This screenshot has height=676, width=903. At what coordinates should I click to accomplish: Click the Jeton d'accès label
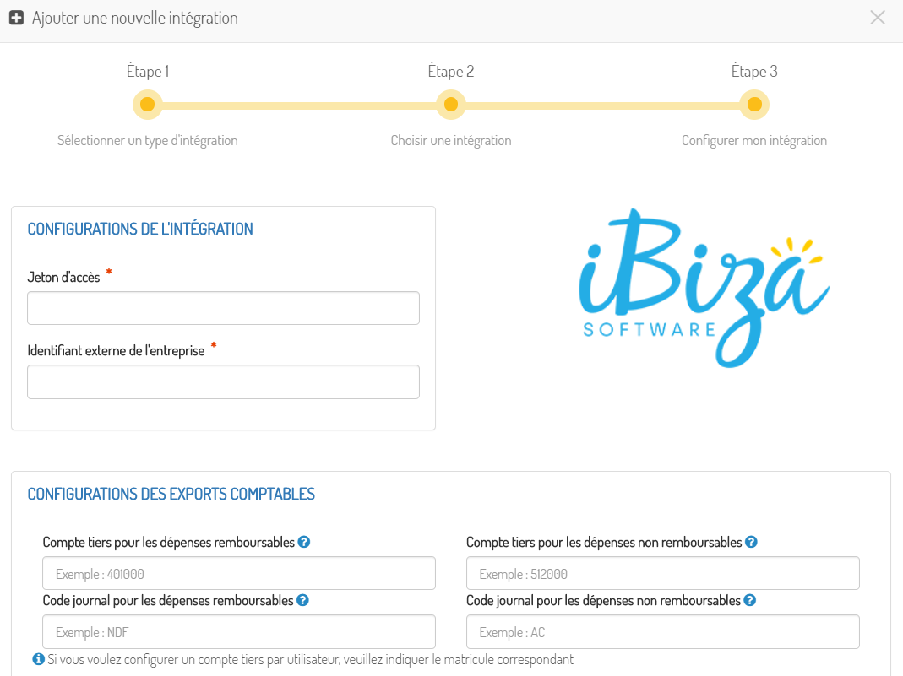[x=63, y=278]
